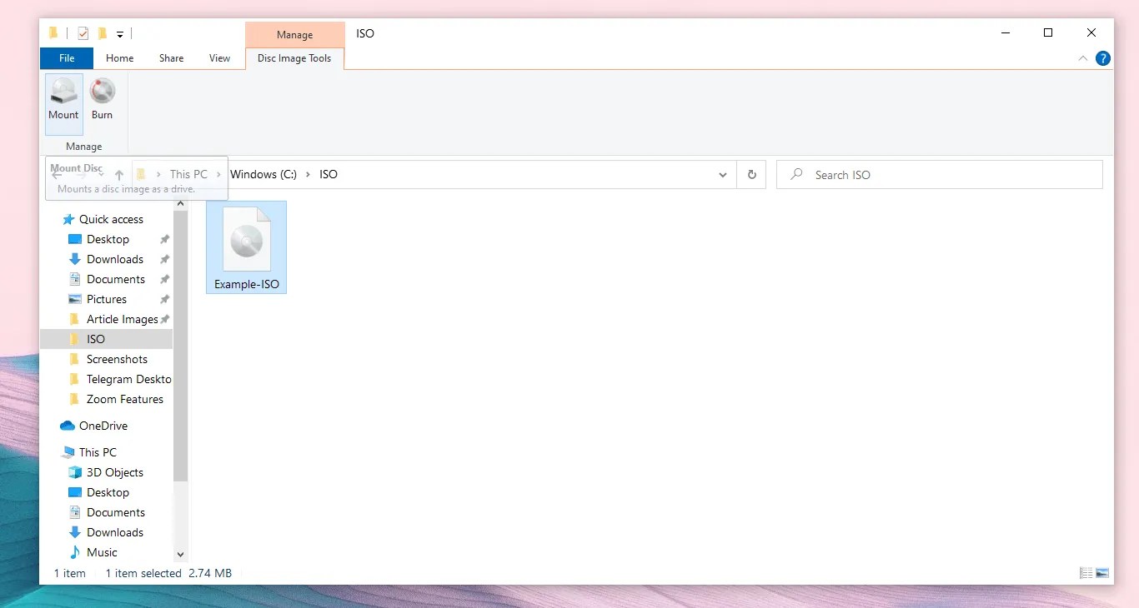Click the Help question mark button
This screenshot has width=1139, height=608.
(x=1102, y=58)
